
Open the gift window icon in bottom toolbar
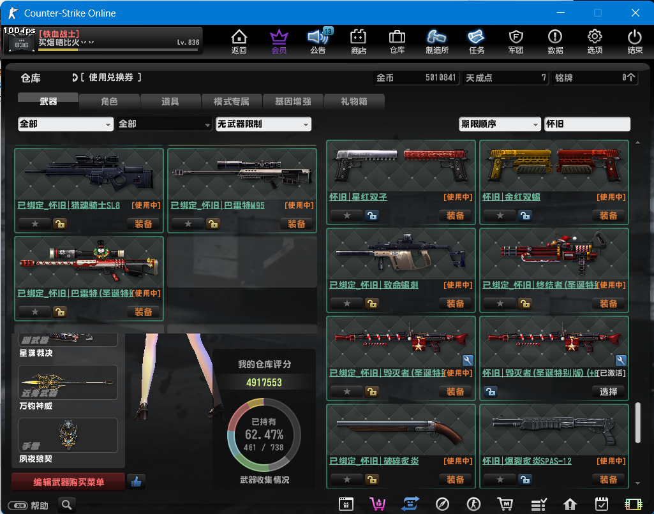click(x=346, y=504)
